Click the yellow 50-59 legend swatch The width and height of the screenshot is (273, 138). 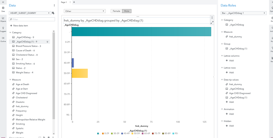(x=132, y=133)
